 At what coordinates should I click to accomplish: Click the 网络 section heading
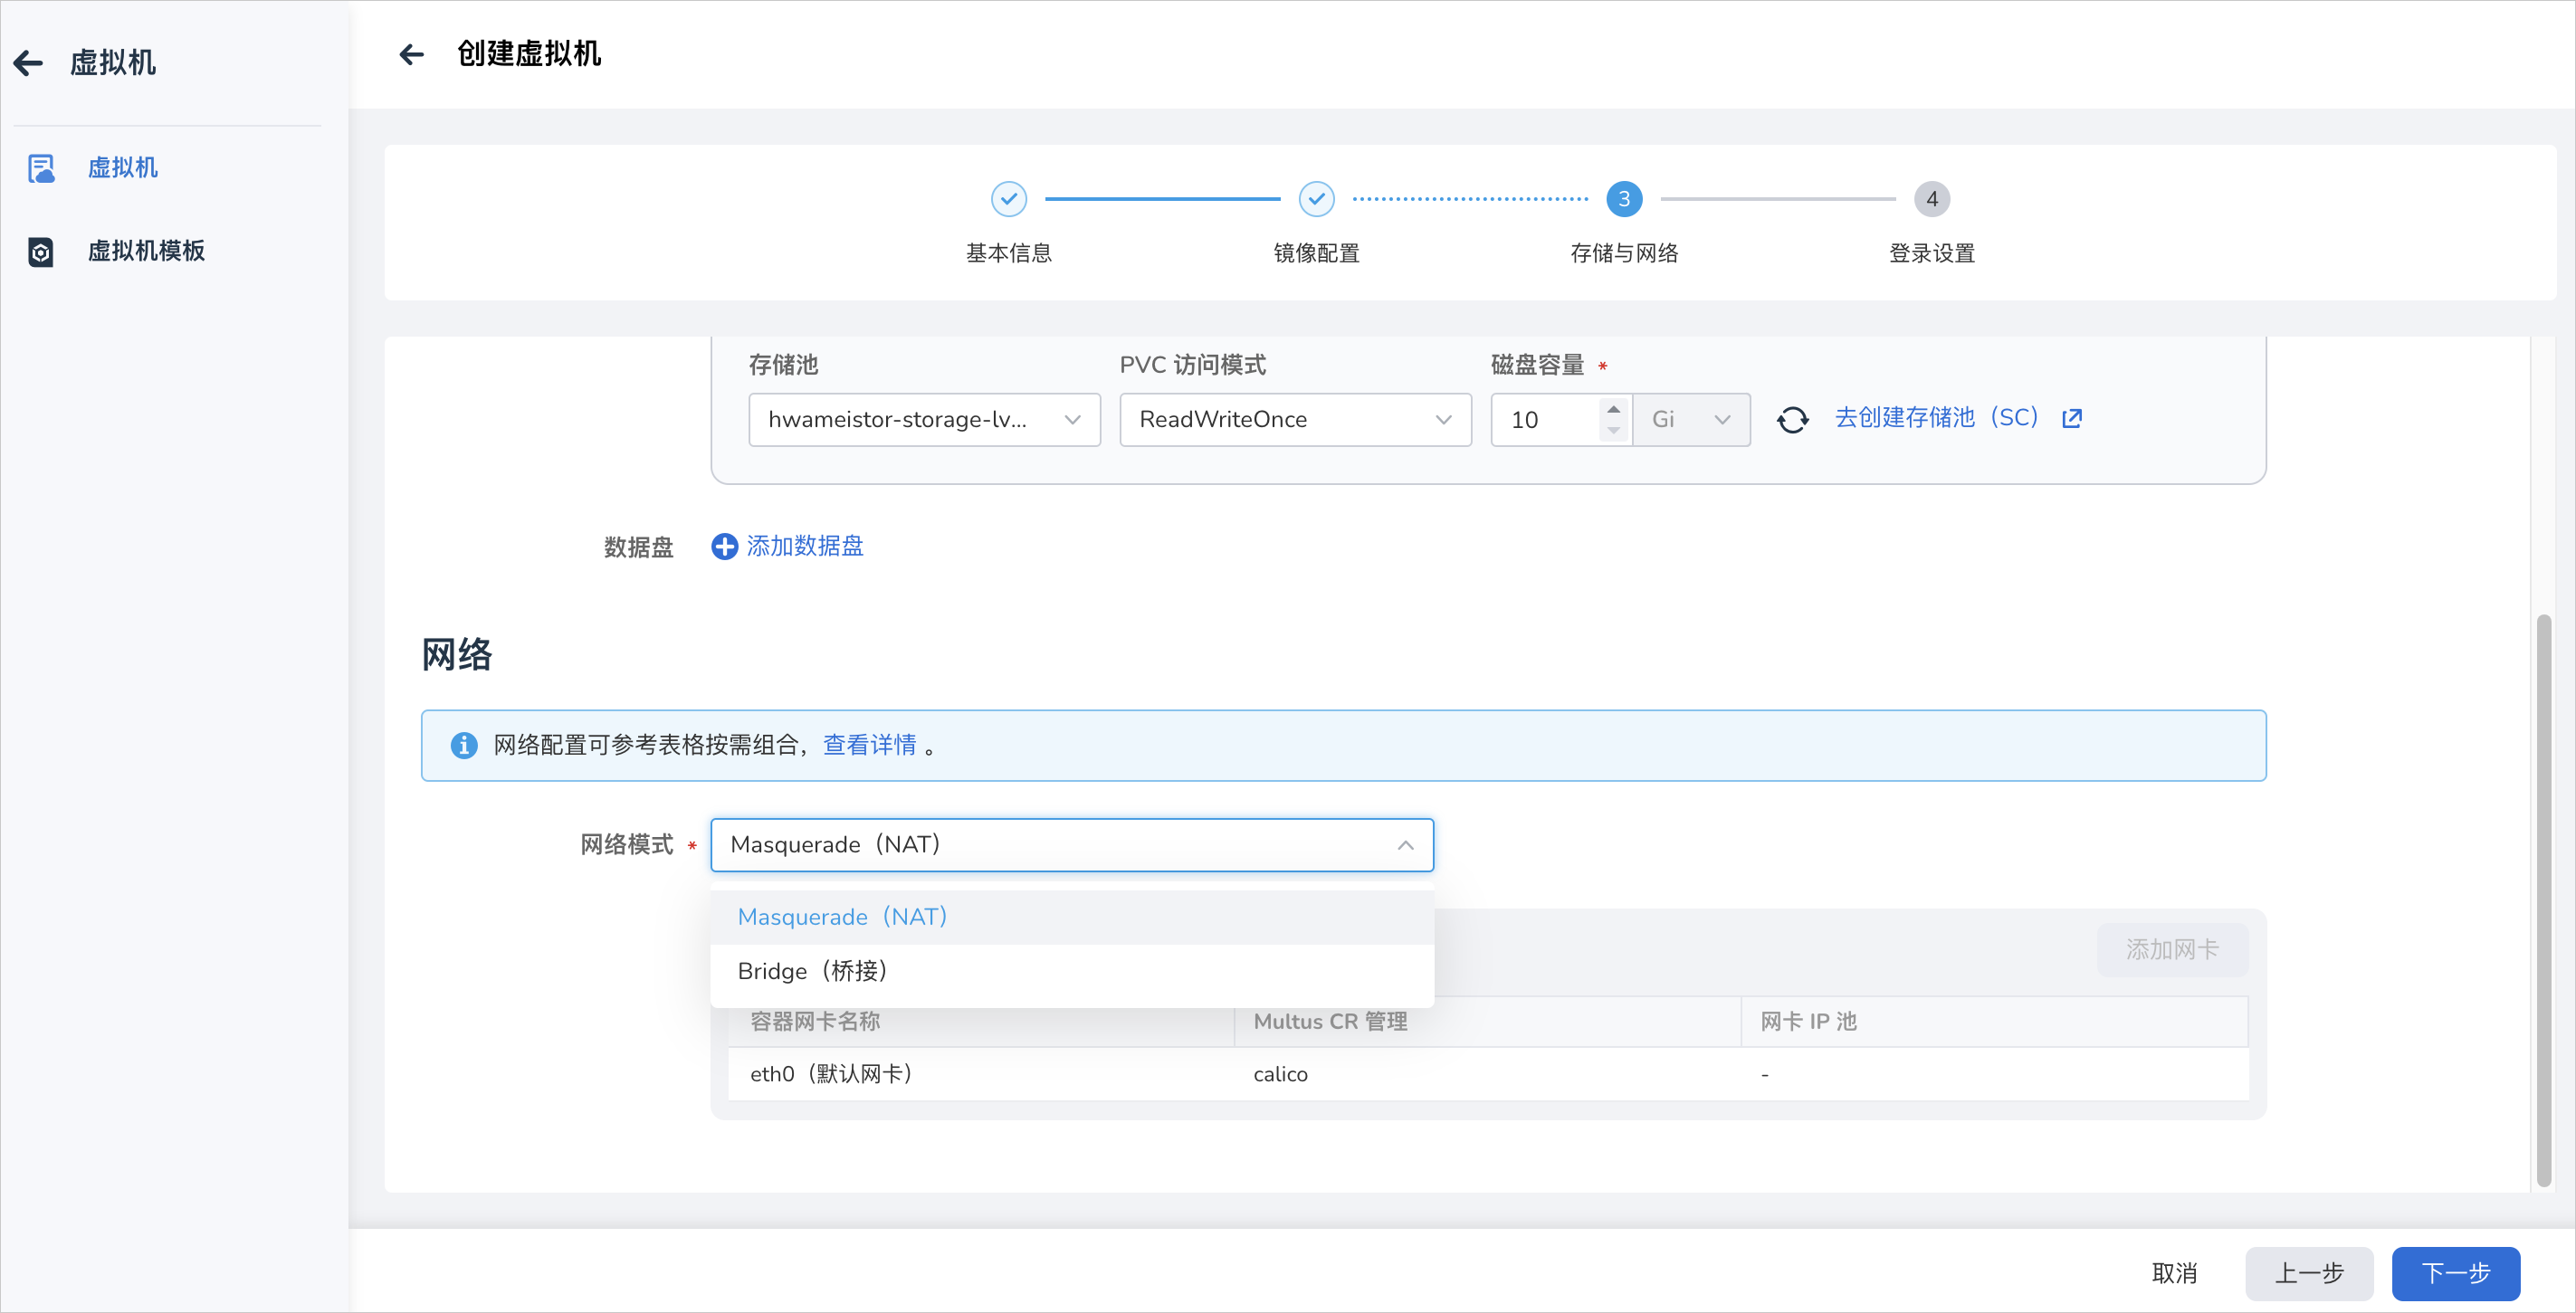(457, 655)
